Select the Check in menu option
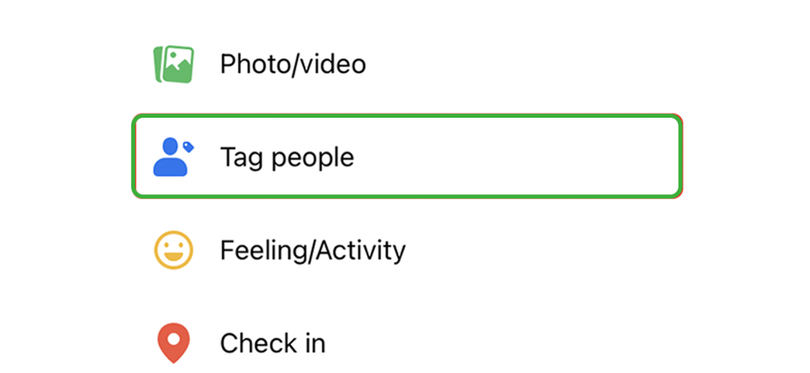 click(x=272, y=343)
